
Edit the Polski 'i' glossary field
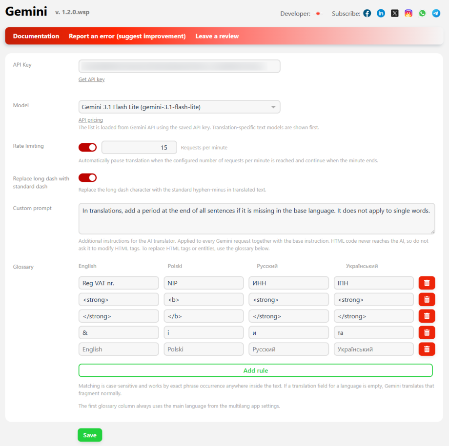click(204, 333)
